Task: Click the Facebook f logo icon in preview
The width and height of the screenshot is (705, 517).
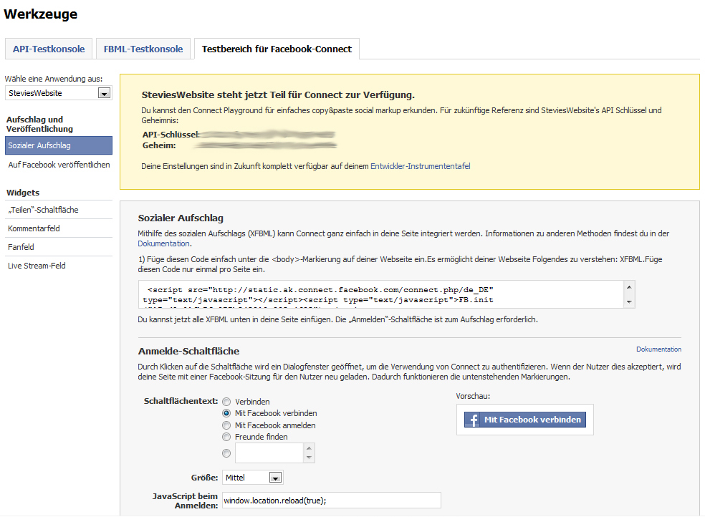Action: click(x=473, y=420)
